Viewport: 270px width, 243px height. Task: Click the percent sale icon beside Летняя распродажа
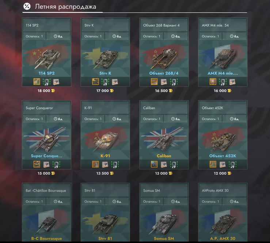tap(27, 7)
